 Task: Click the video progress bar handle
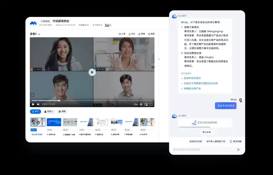click(59, 100)
